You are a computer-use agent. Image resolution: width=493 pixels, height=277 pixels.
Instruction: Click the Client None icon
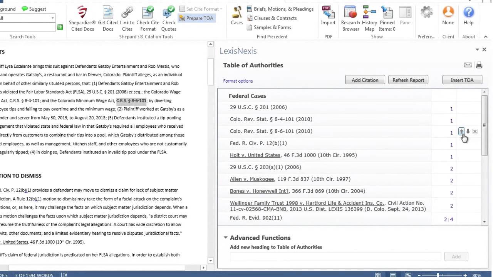click(448, 16)
